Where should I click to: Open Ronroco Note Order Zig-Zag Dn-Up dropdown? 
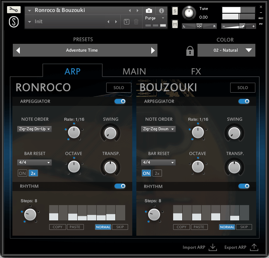(x=34, y=129)
